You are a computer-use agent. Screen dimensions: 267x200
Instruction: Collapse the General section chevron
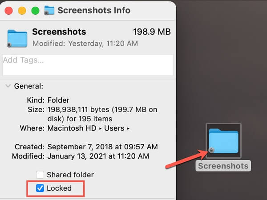(8, 86)
